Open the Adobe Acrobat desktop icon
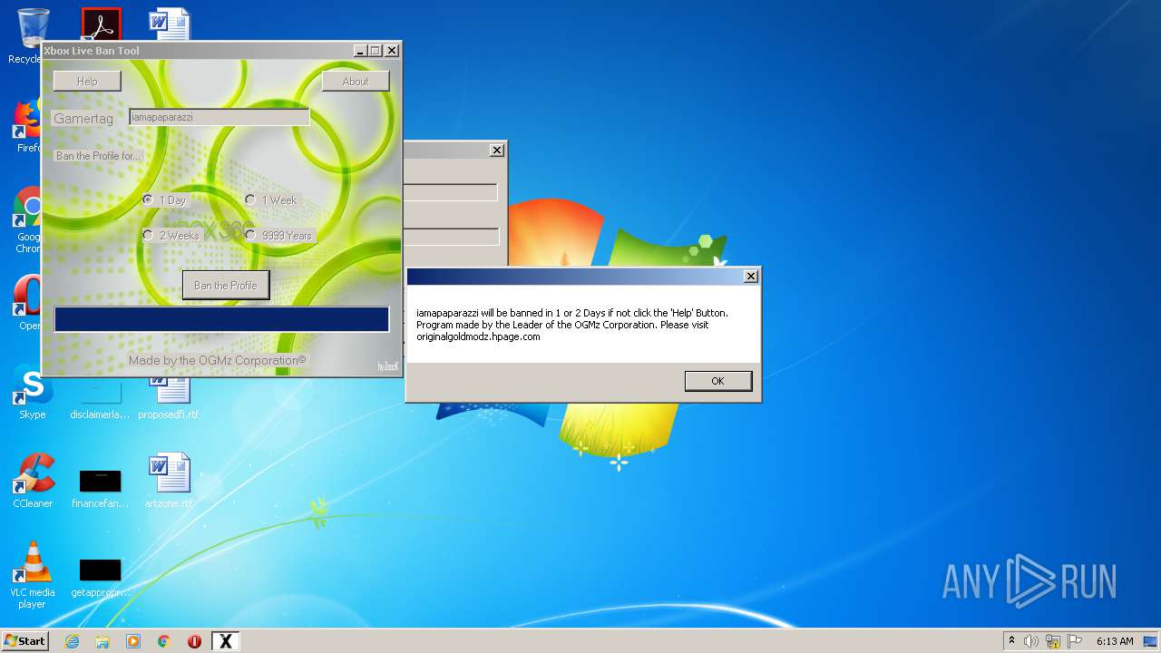 click(101, 24)
